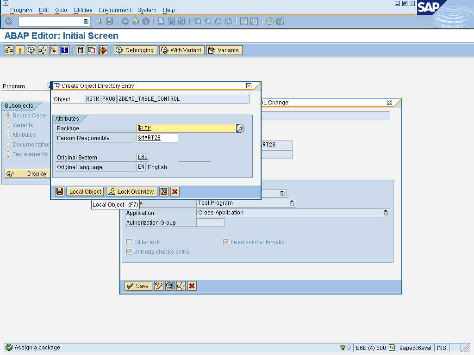Open the command field history dropdown
The height and width of the screenshot is (355, 474).
click(86, 21)
